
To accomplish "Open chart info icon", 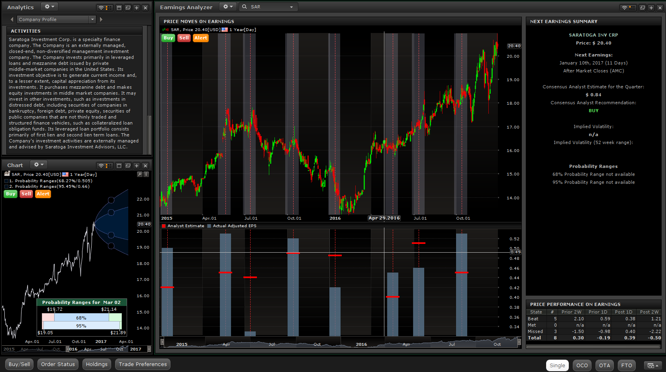I will tap(146, 174).
